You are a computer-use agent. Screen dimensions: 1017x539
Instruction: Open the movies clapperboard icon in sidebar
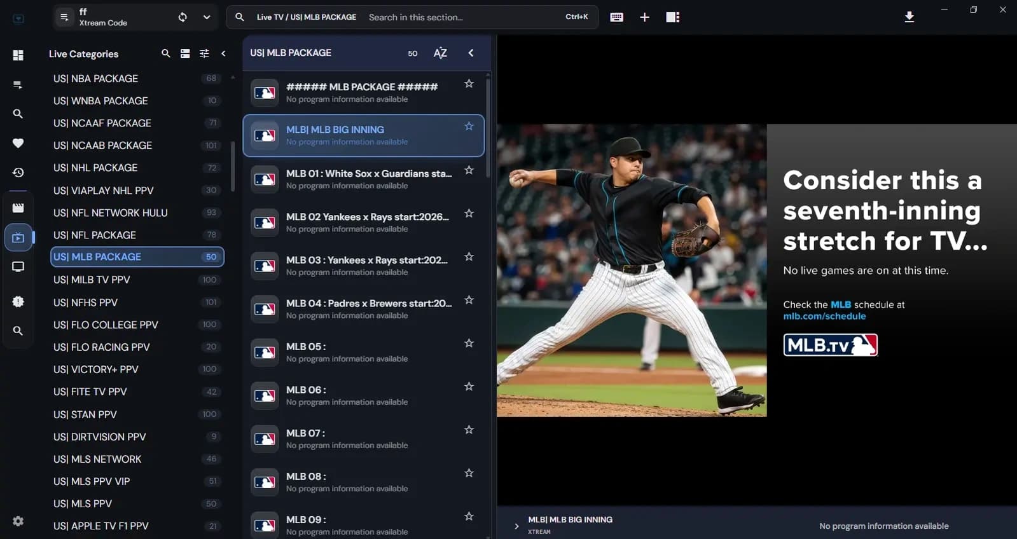pos(18,208)
